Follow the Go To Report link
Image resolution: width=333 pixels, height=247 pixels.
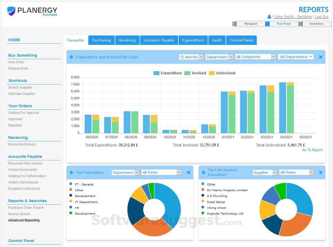pos(312,150)
